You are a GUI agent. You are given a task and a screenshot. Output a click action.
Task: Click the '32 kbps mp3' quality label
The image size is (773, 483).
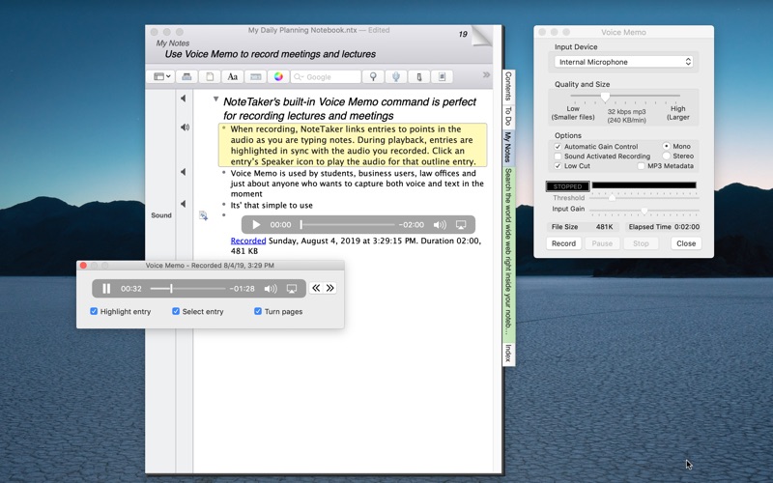coord(626,111)
